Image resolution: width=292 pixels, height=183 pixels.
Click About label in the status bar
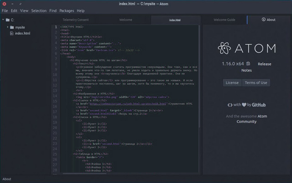click(x=7, y=179)
